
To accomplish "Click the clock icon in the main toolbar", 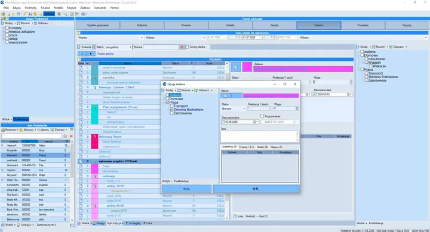I will [x=72, y=14].
